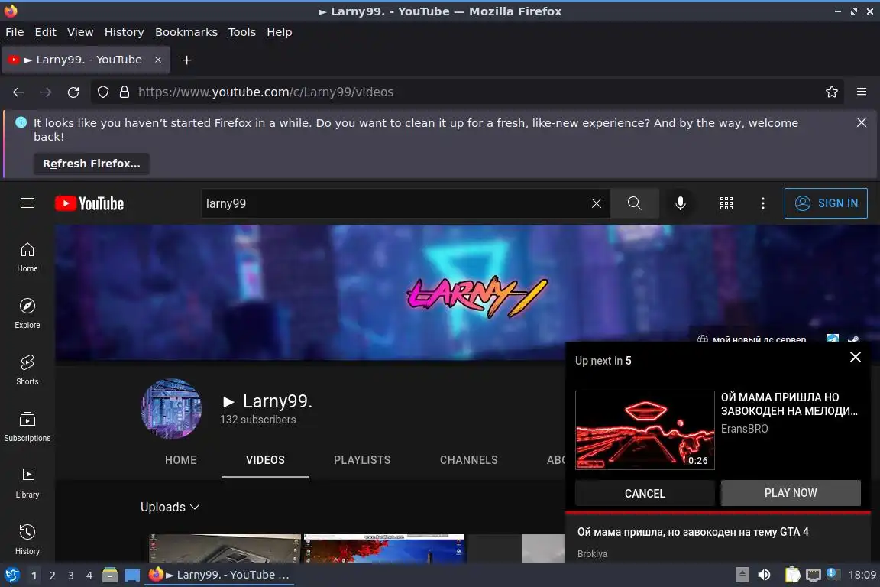
Task: Adjust volume via tray speaker icon
Action: click(764, 575)
